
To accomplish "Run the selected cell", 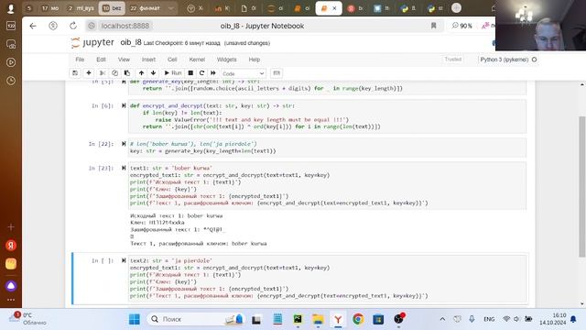I will 173,73.
